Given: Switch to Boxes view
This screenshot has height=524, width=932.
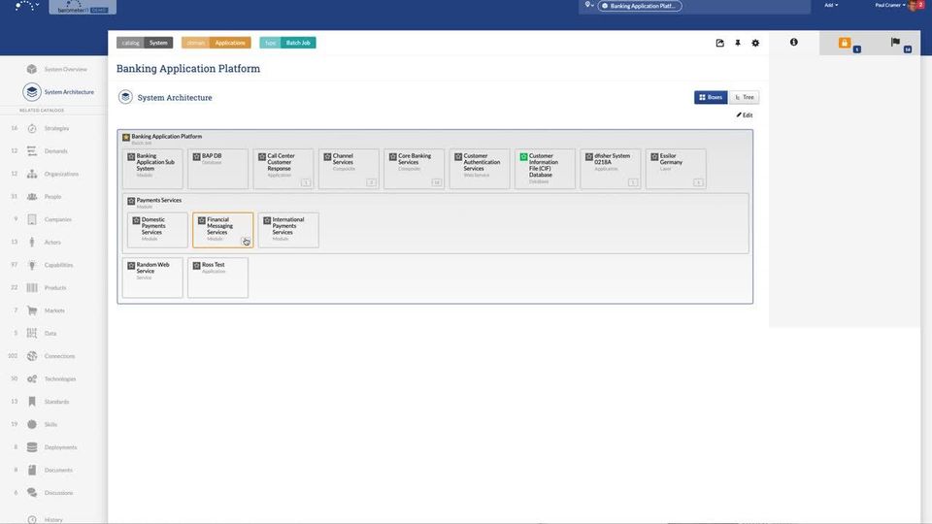Looking at the screenshot, I should pos(711,97).
